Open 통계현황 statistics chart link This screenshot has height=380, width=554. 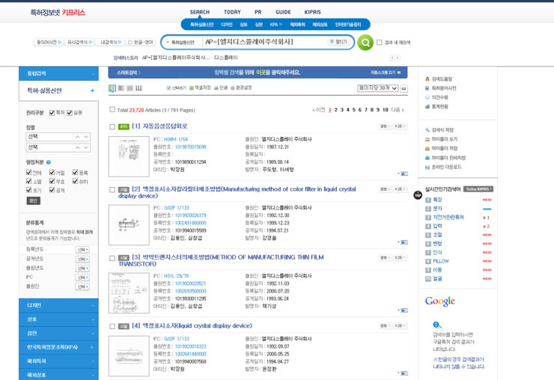pos(436,107)
